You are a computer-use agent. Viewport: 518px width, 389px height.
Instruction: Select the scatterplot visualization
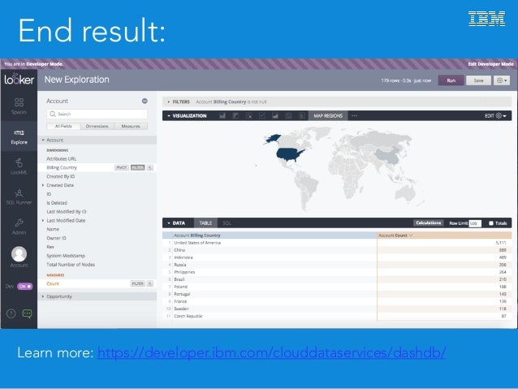point(249,115)
